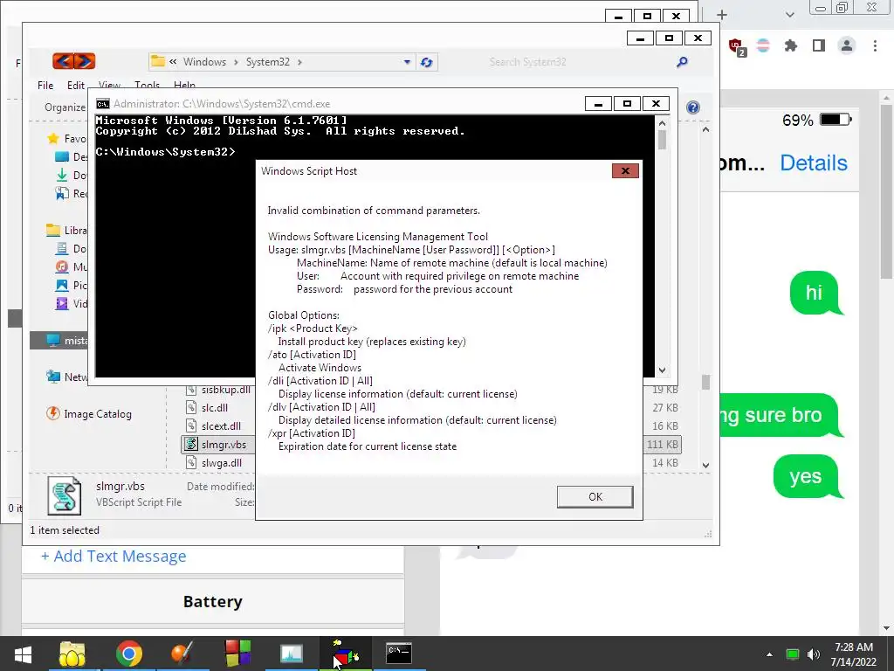This screenshot has width=894, height=671.
Task: Click the Organize toolbar button
Action: tap(65, 107)
